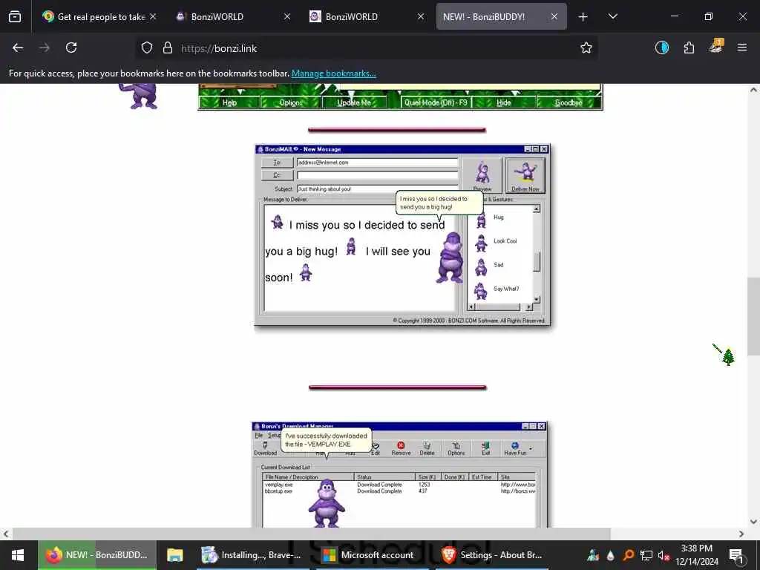This screenshot has width=760, height=570.
Task: Click Update Me on the jungle toolbar
Action: coord(354,102)
